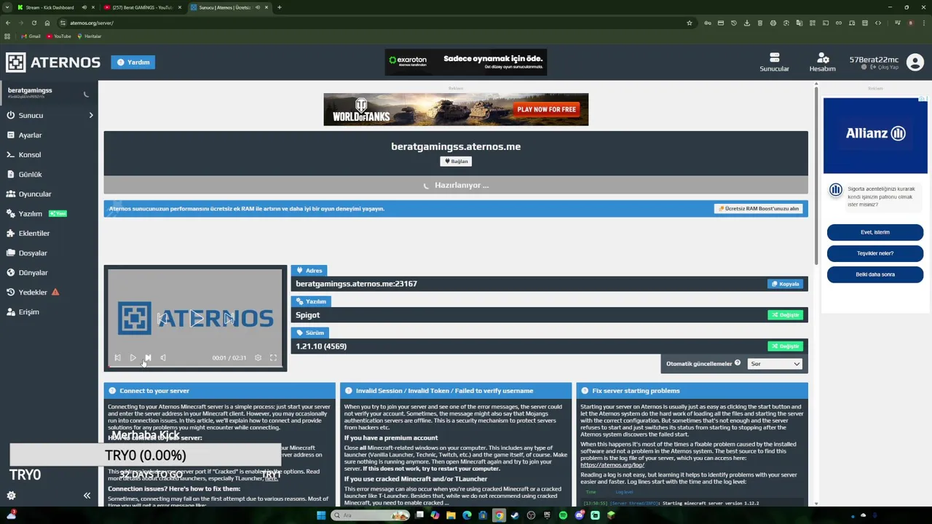Open the exaroton ad banner
The width and height of the screenshot is (932, 524).
(466, 62)
